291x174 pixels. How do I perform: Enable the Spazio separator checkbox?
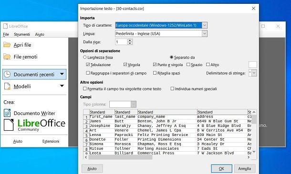pyautogui.click(x=188, y=65)
